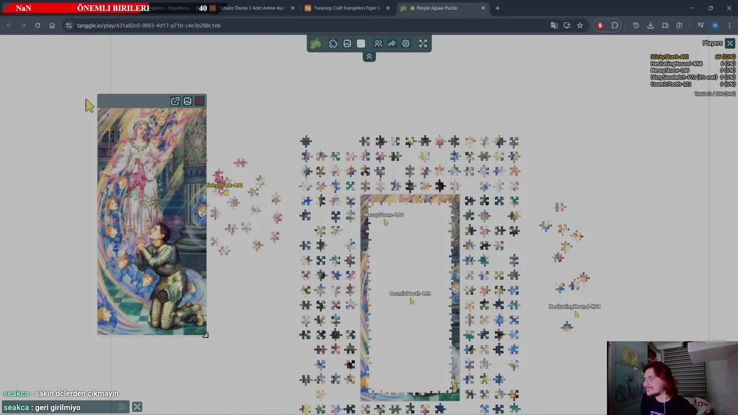This screenshot has height=415, width=738.
Task: Close the Schulzz Disney tab
Action: [293, 8]
